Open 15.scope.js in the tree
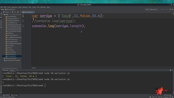This screenshot has height=98, width=174. tap(10, 46)
